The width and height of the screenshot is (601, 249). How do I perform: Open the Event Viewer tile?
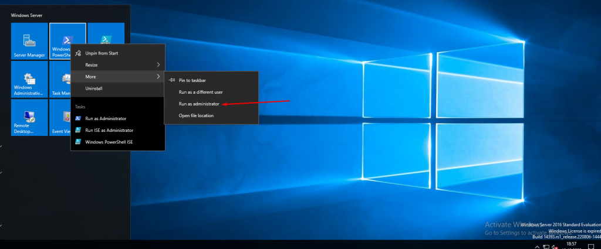click(60, 117)
